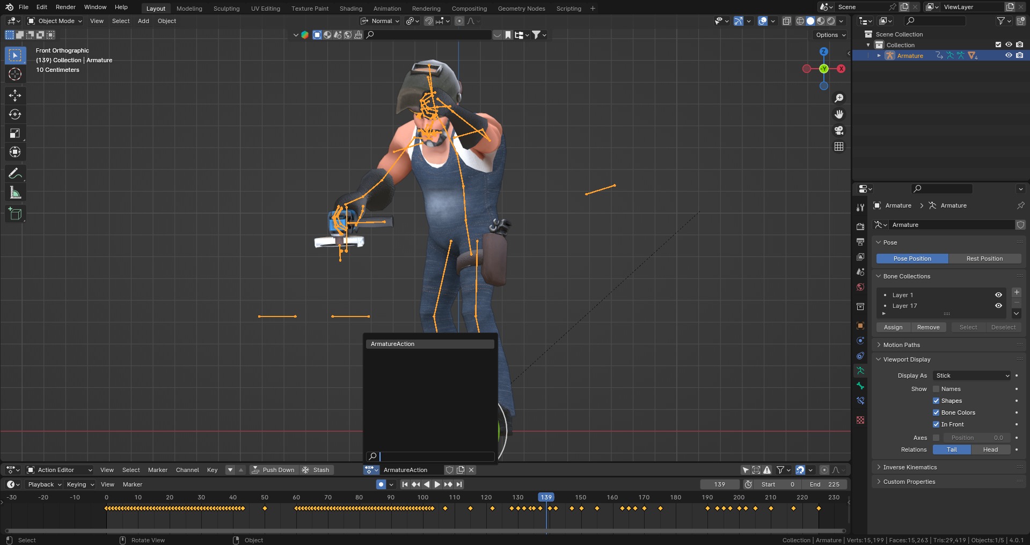Click Push Down button
Viewport: 1030px width, 545px height.
click(x=274, y=470)
